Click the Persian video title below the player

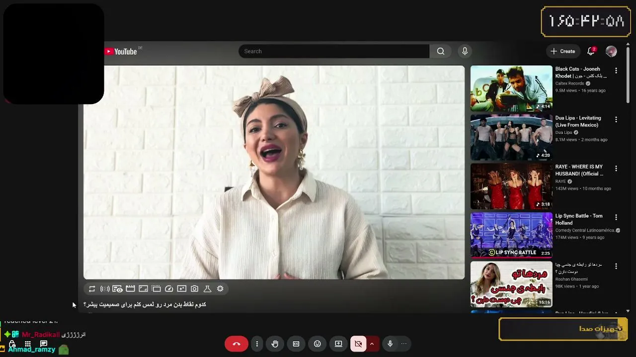(x=145, y=304)
